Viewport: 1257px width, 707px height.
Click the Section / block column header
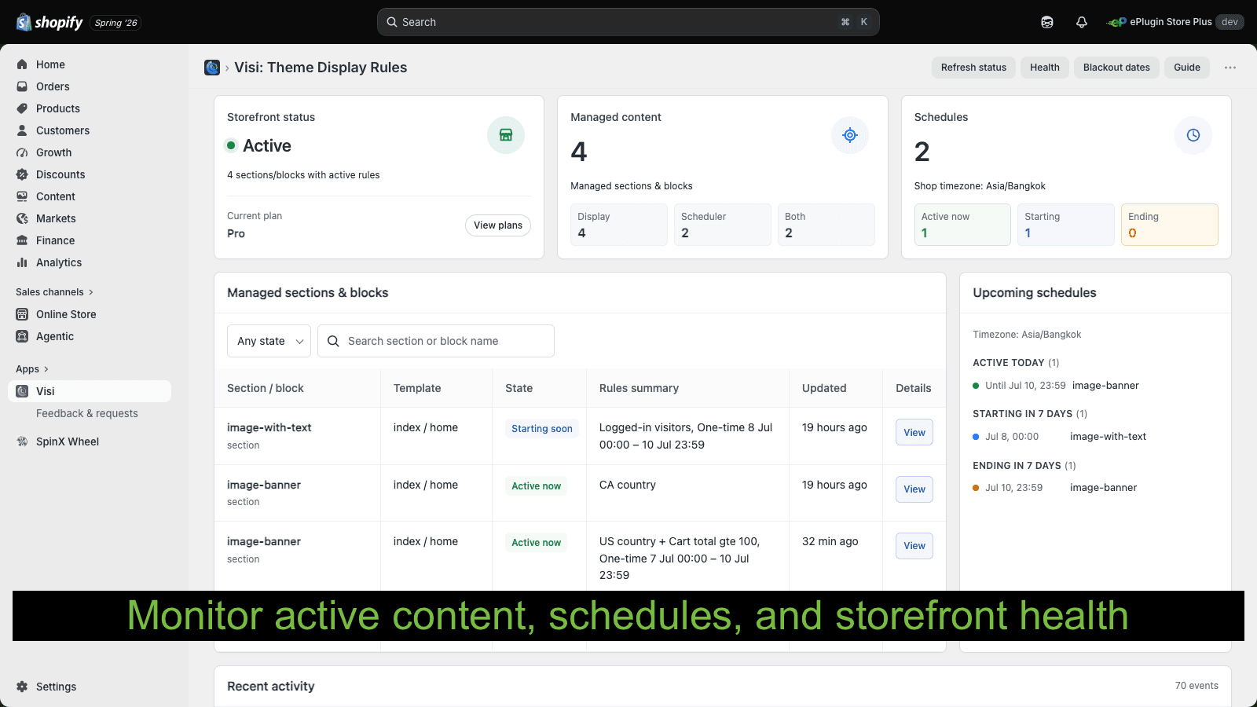[266, 388]
